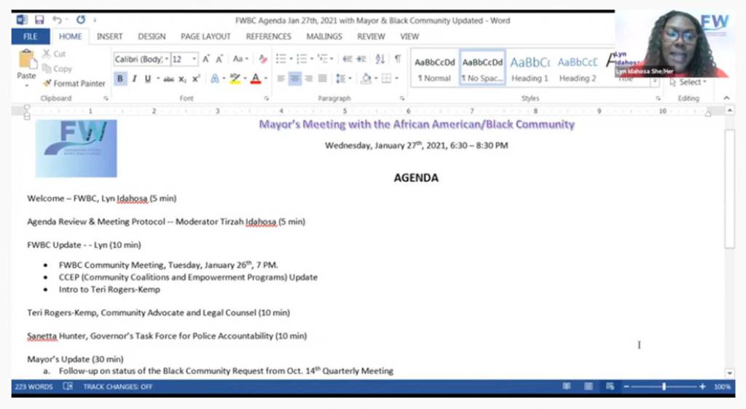Apply strikethrough formatting

(168, 79)
